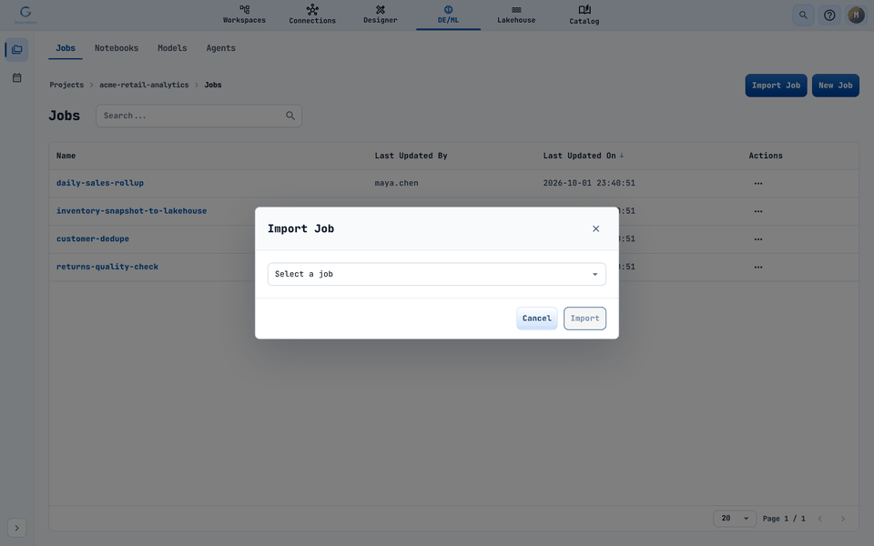Go to Projects breadcrumb
The height and width of the screenshot is (546, 874).
pos(66,85)
